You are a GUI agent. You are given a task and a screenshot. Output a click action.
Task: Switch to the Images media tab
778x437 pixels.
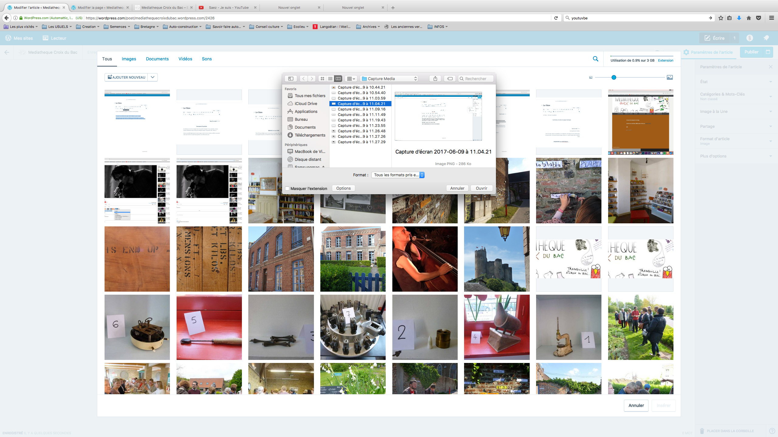pyautogui.click(x=129, y=59)
